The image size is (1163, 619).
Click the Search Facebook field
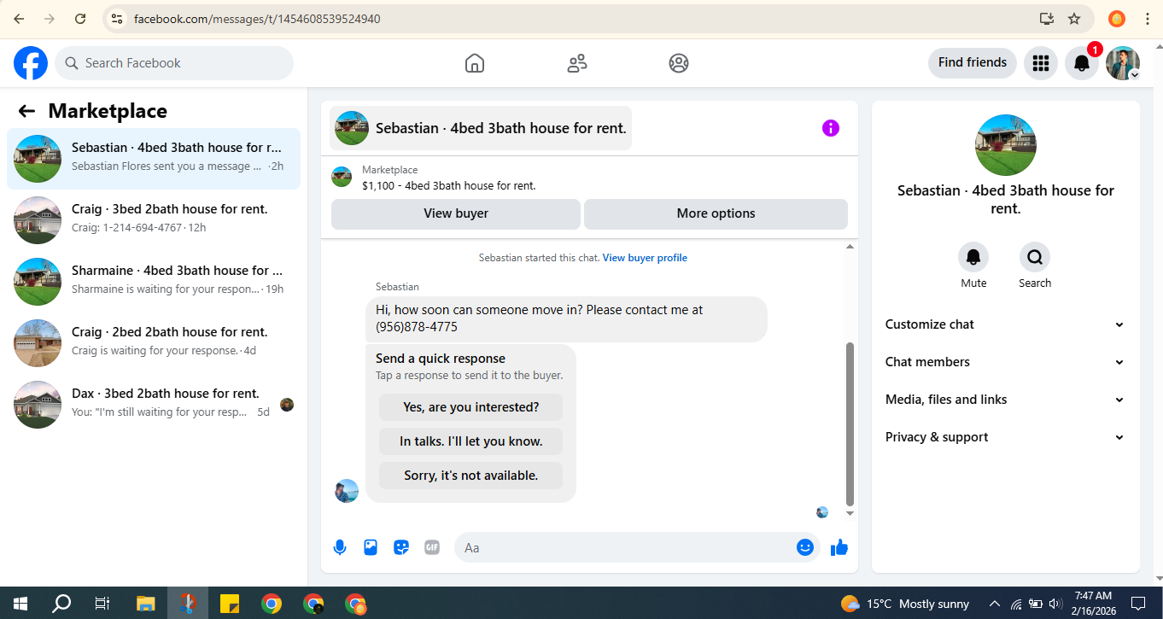coord(174,63)
